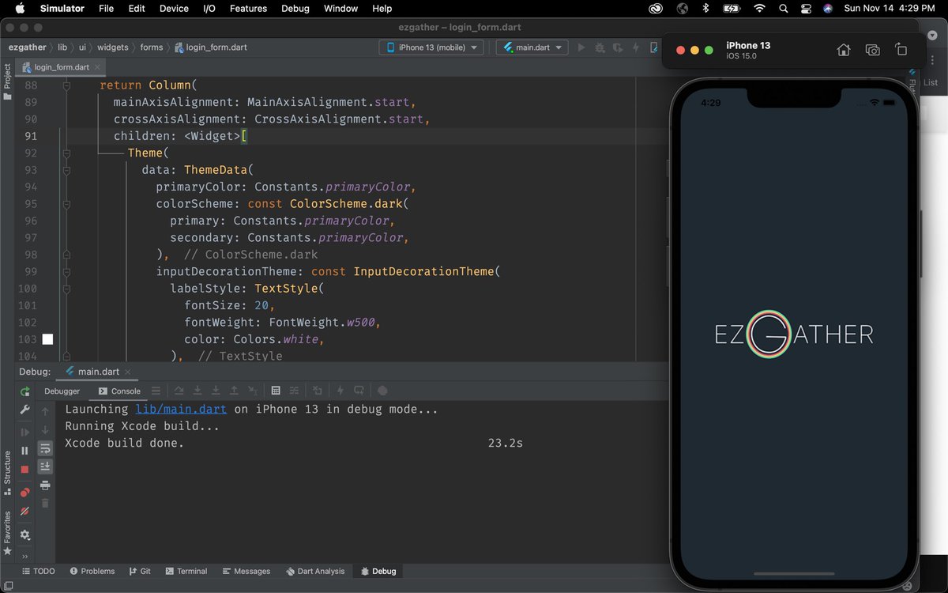Click the white color swatch on line 103

coord(47,339)
